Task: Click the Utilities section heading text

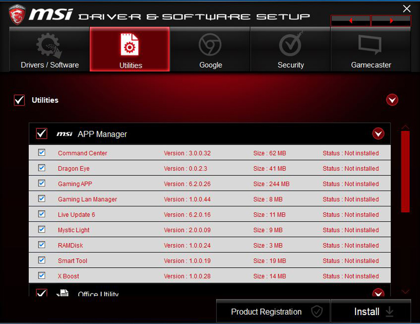Action: point(45,100)
